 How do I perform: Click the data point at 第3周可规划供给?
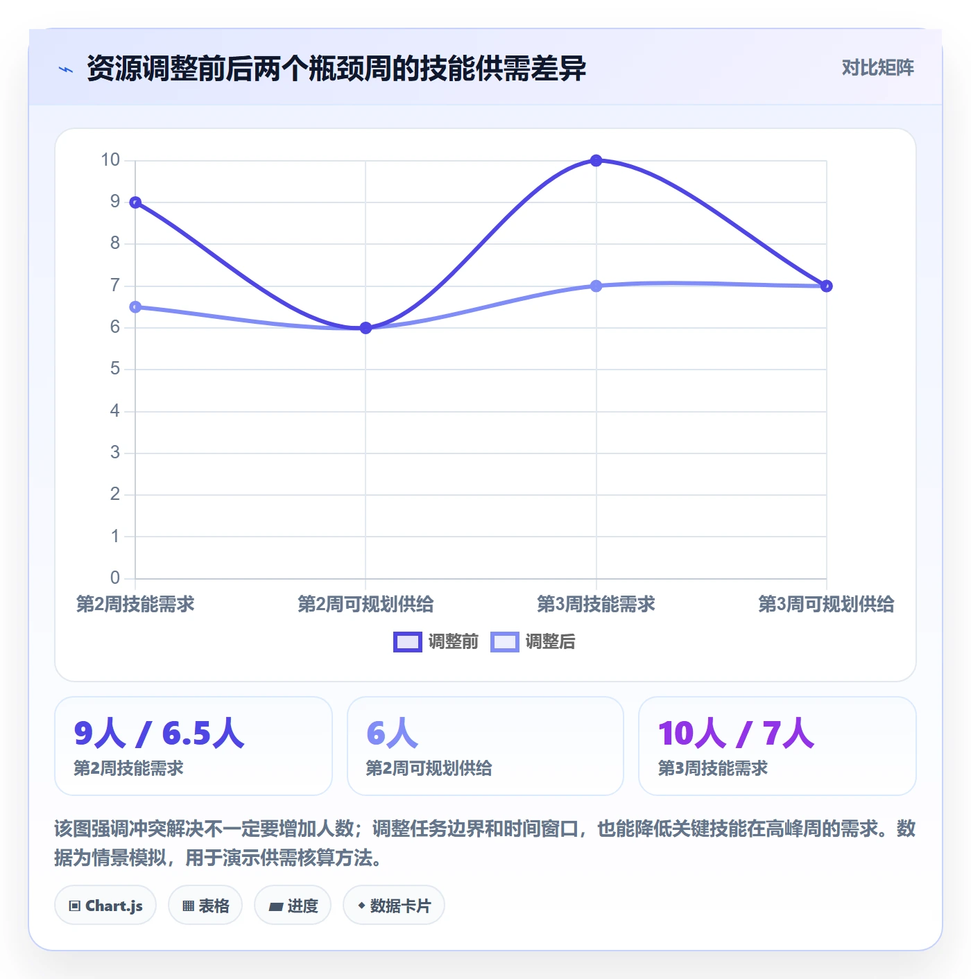pyautogui.click(x=826, y=286)
